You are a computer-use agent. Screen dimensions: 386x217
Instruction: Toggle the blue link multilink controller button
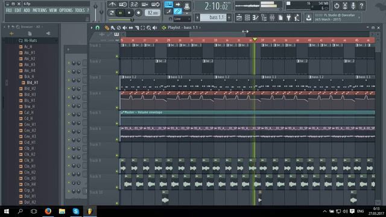click(177, 11)
